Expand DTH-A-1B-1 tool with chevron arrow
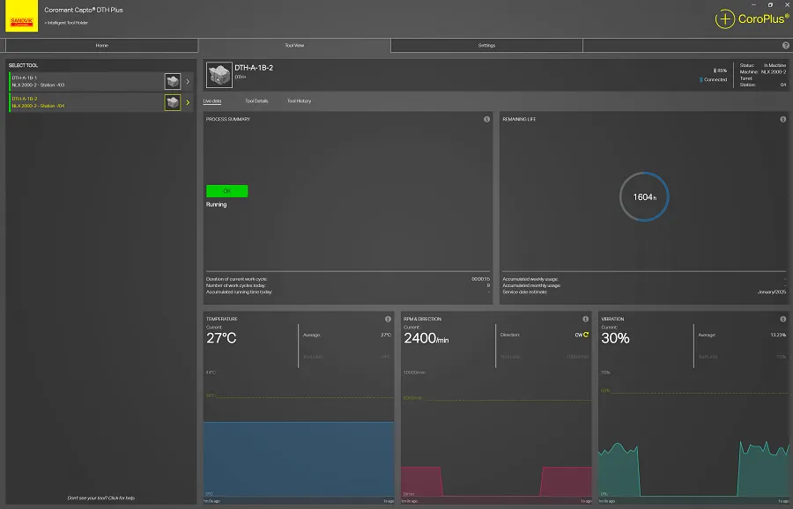 (188, 82)
